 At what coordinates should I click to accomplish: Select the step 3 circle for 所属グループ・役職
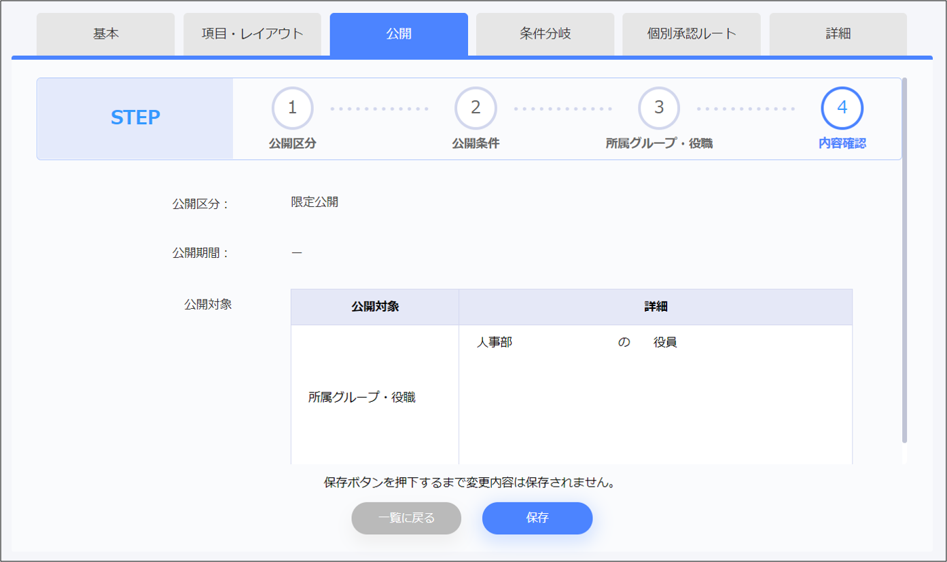658,108
